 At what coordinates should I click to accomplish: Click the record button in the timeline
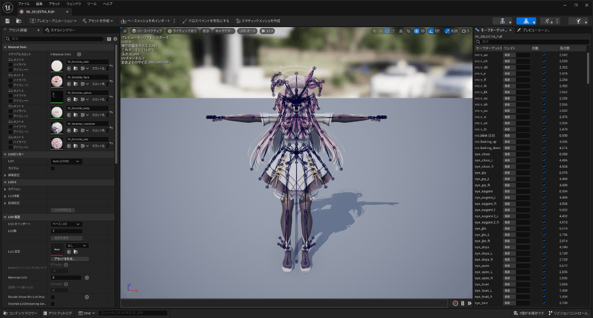(x=455, y=303)
